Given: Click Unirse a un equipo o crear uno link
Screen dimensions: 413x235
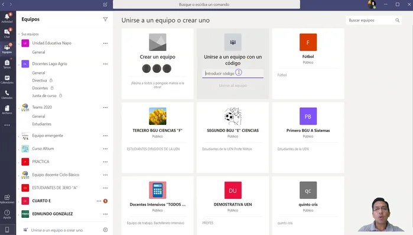Looking at the screenshot, I should tap(57, 230).
